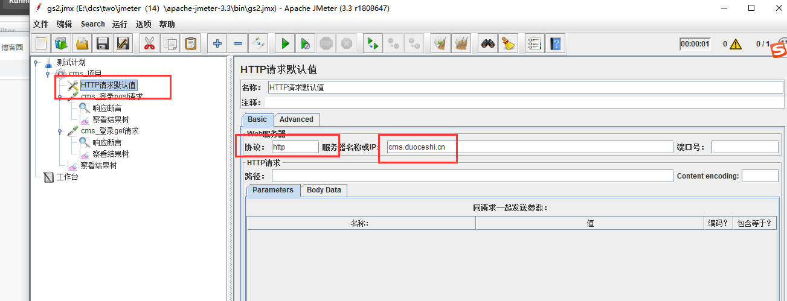The height and width of the screenshot is (301, 787).
Task: Click the 路径 path input field
Action: point(472,176)
